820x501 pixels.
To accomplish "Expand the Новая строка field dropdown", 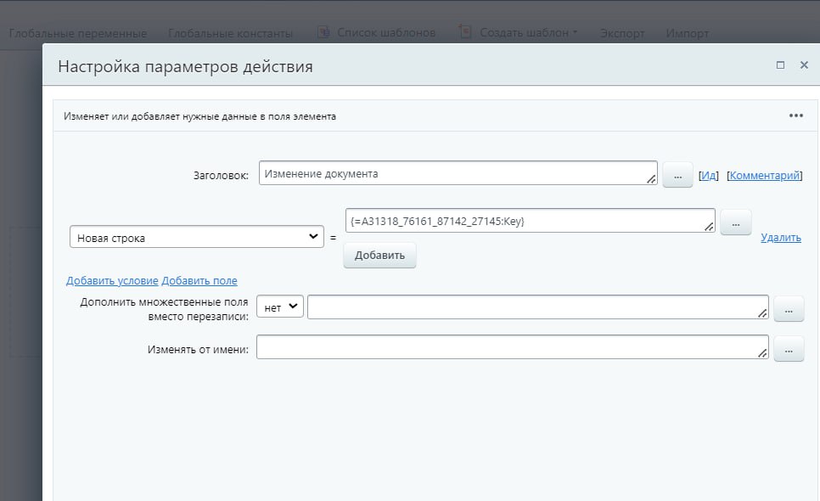I will coord(196,238).
